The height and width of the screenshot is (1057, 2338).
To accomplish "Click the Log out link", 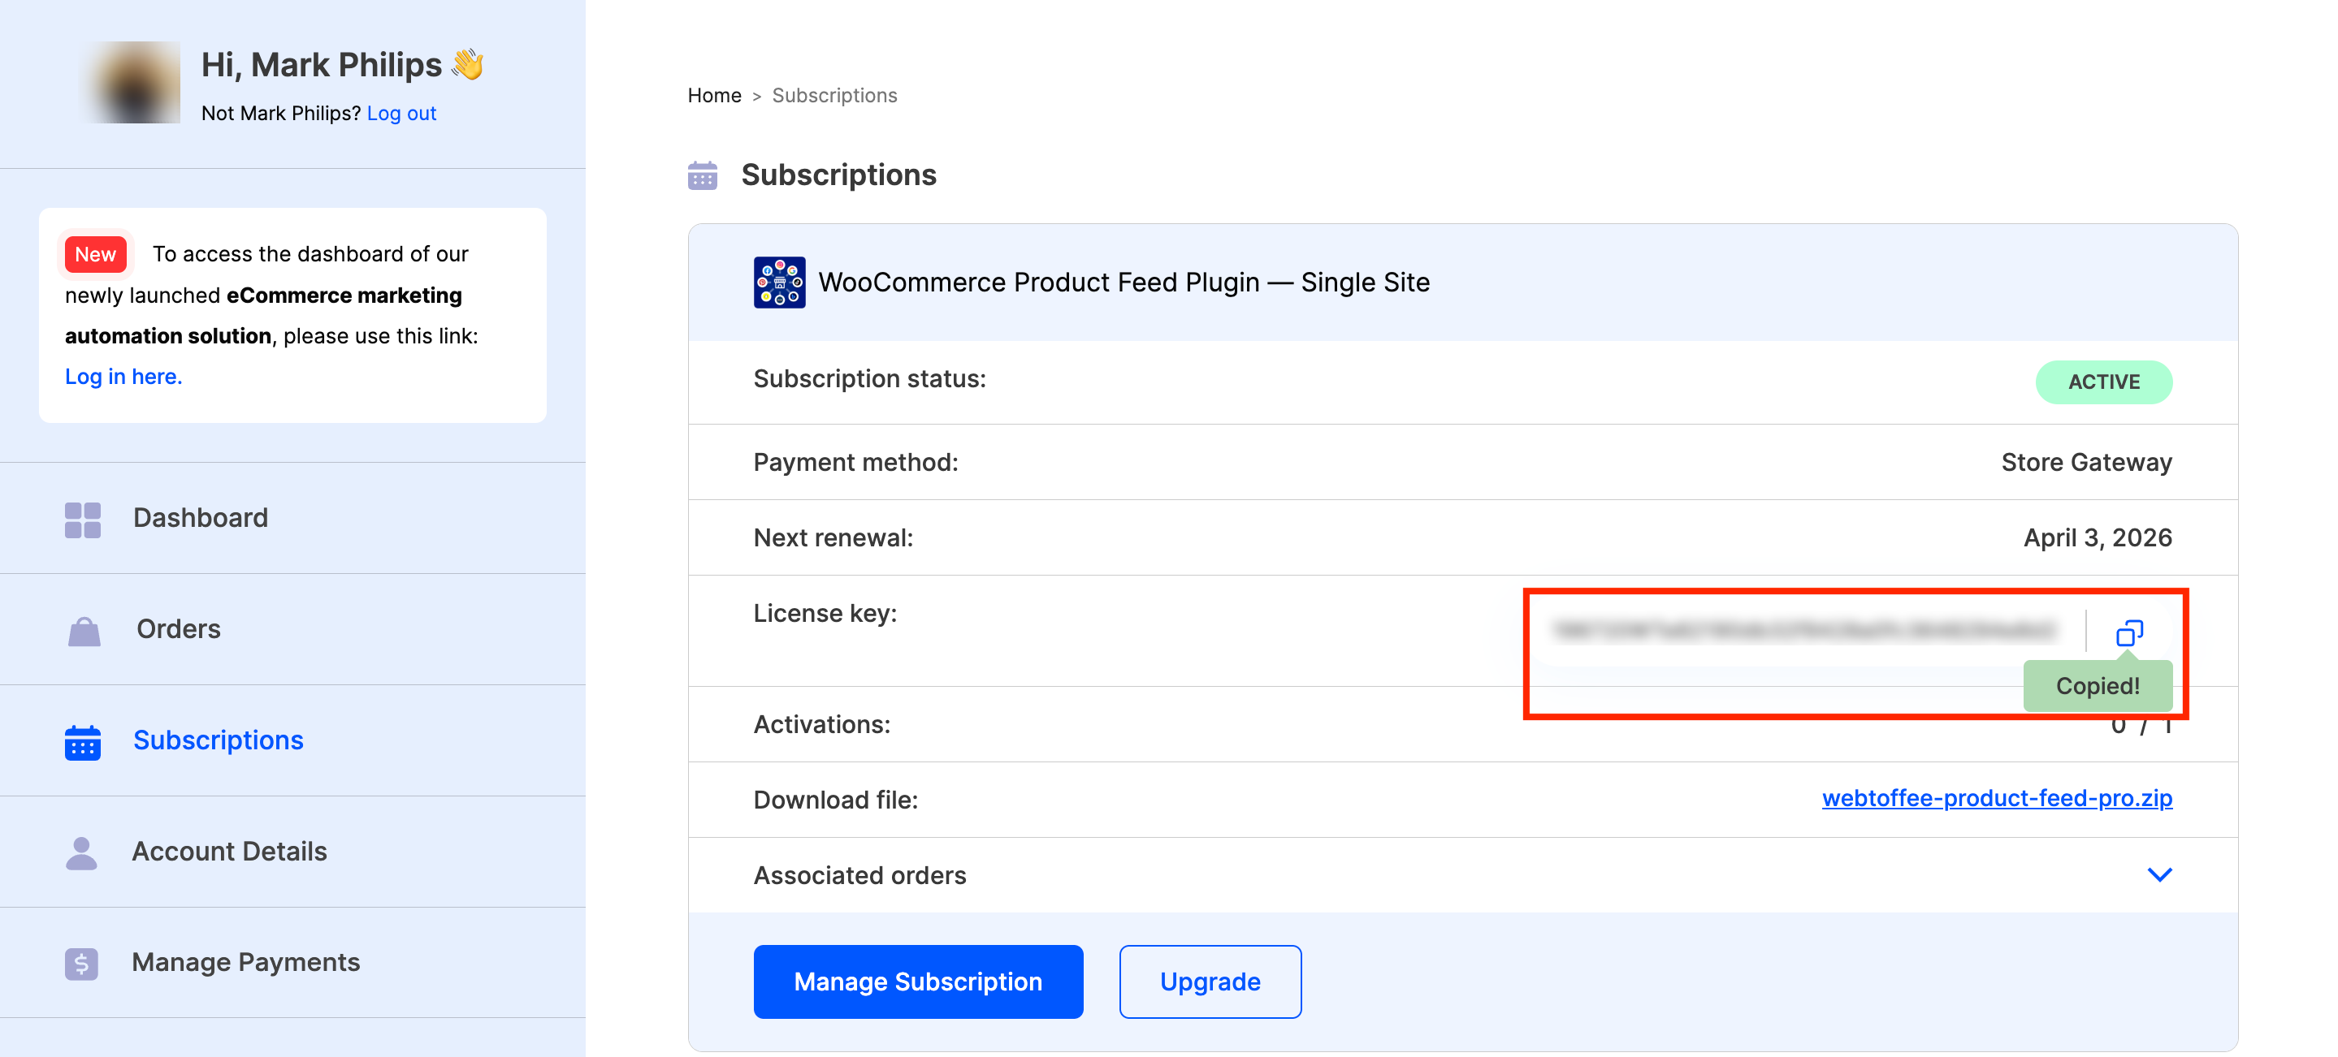I will [x=401, y=114].
